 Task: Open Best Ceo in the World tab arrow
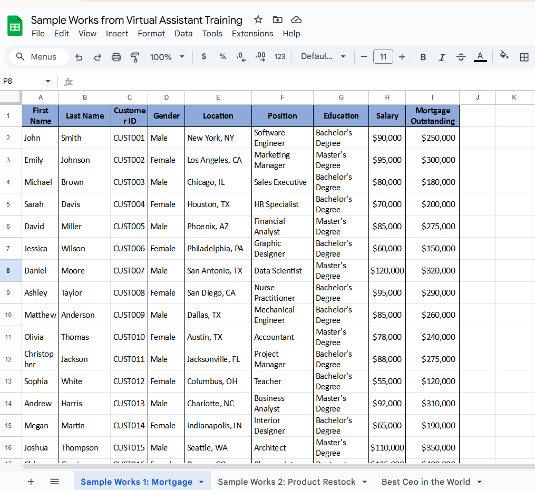pyautogui.click(x=479, y=482)
